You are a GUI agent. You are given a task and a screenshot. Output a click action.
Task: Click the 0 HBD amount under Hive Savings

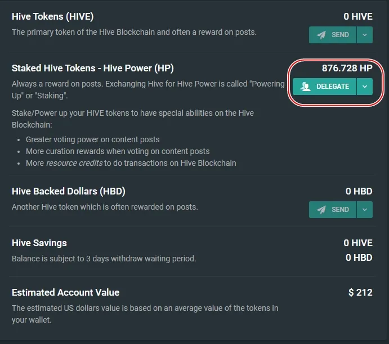pos(359,257)
